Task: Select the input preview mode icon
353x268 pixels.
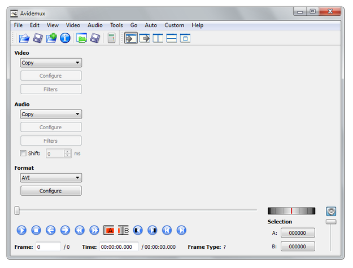Action: (131, 38)
